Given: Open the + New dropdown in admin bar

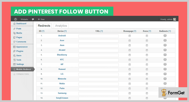Looking at the screenshot, I should click(41, 19).
